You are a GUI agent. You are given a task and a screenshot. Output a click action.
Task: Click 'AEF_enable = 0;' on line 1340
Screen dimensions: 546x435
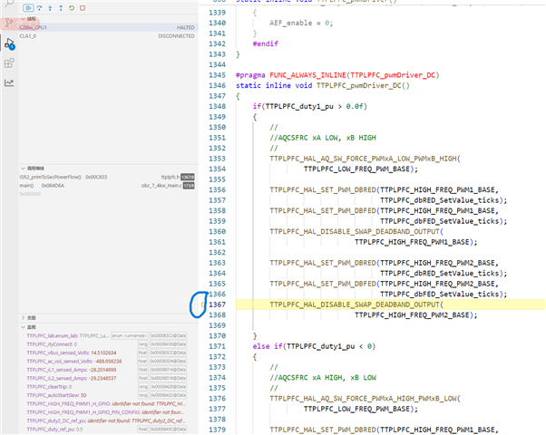(x=301, y=23)
